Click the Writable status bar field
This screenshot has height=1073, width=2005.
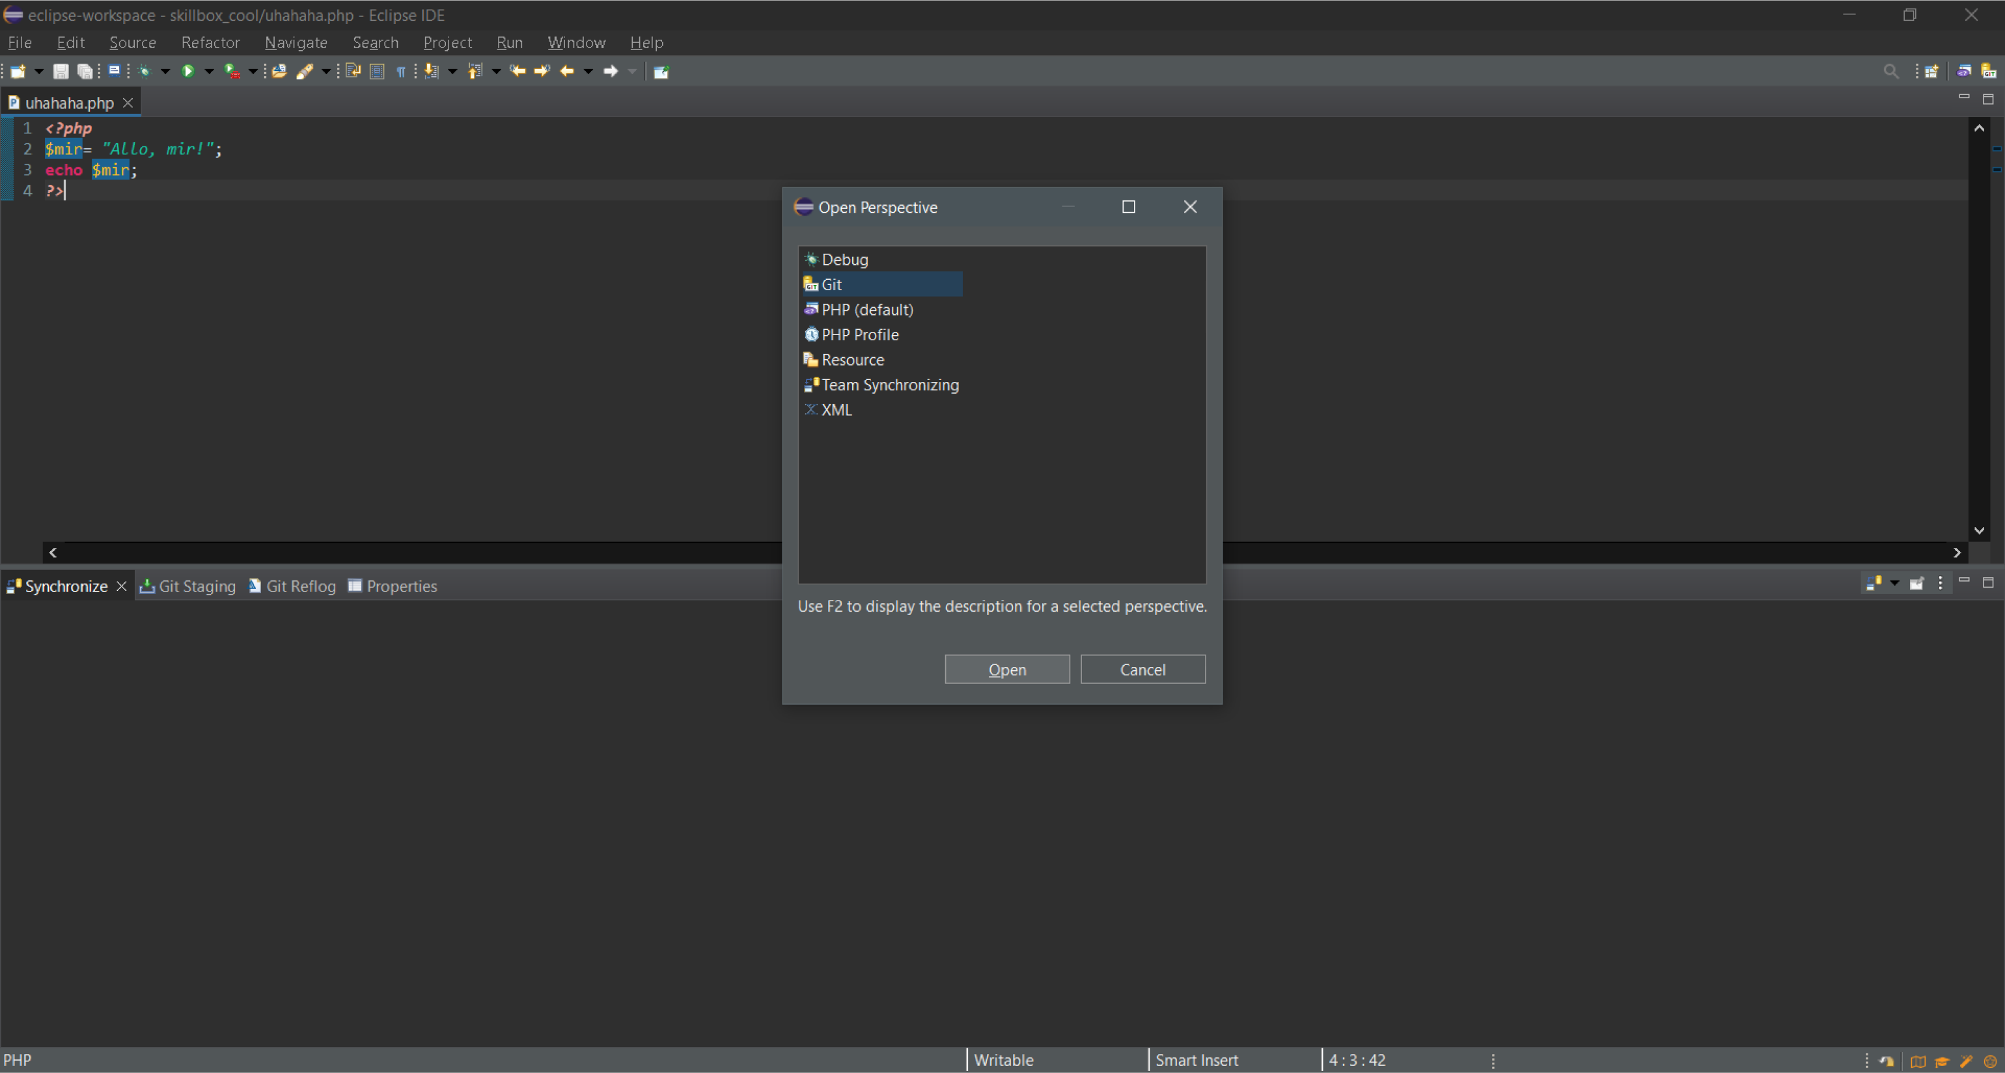[1057, 1060]
